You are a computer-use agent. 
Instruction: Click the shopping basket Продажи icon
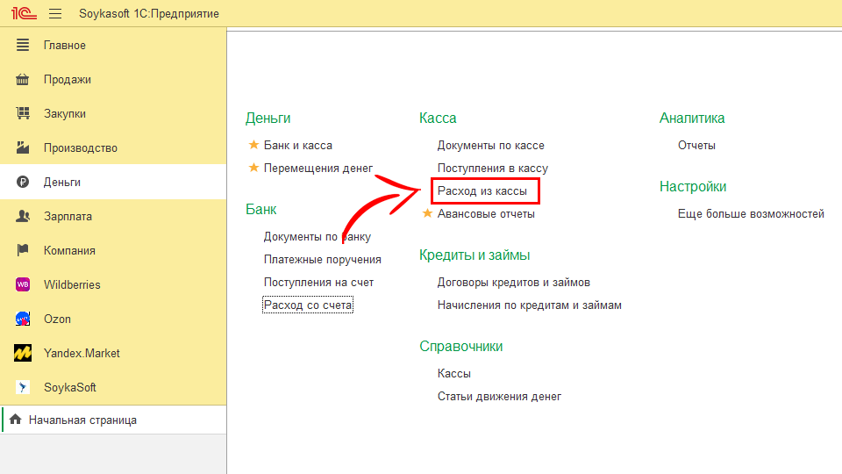[24, 79]
